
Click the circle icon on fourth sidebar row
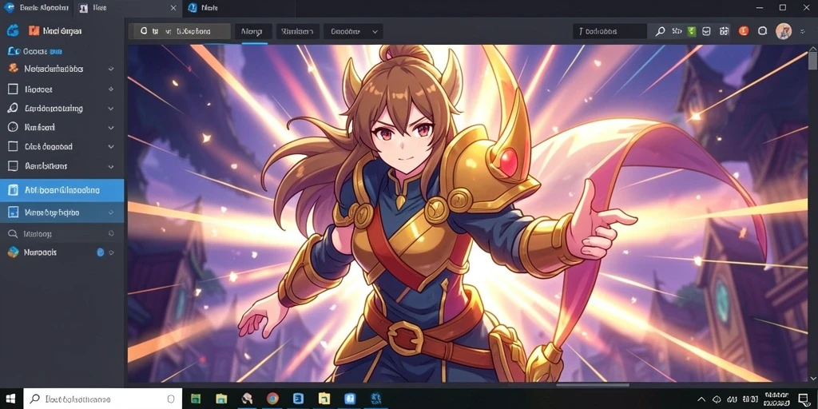13,127
